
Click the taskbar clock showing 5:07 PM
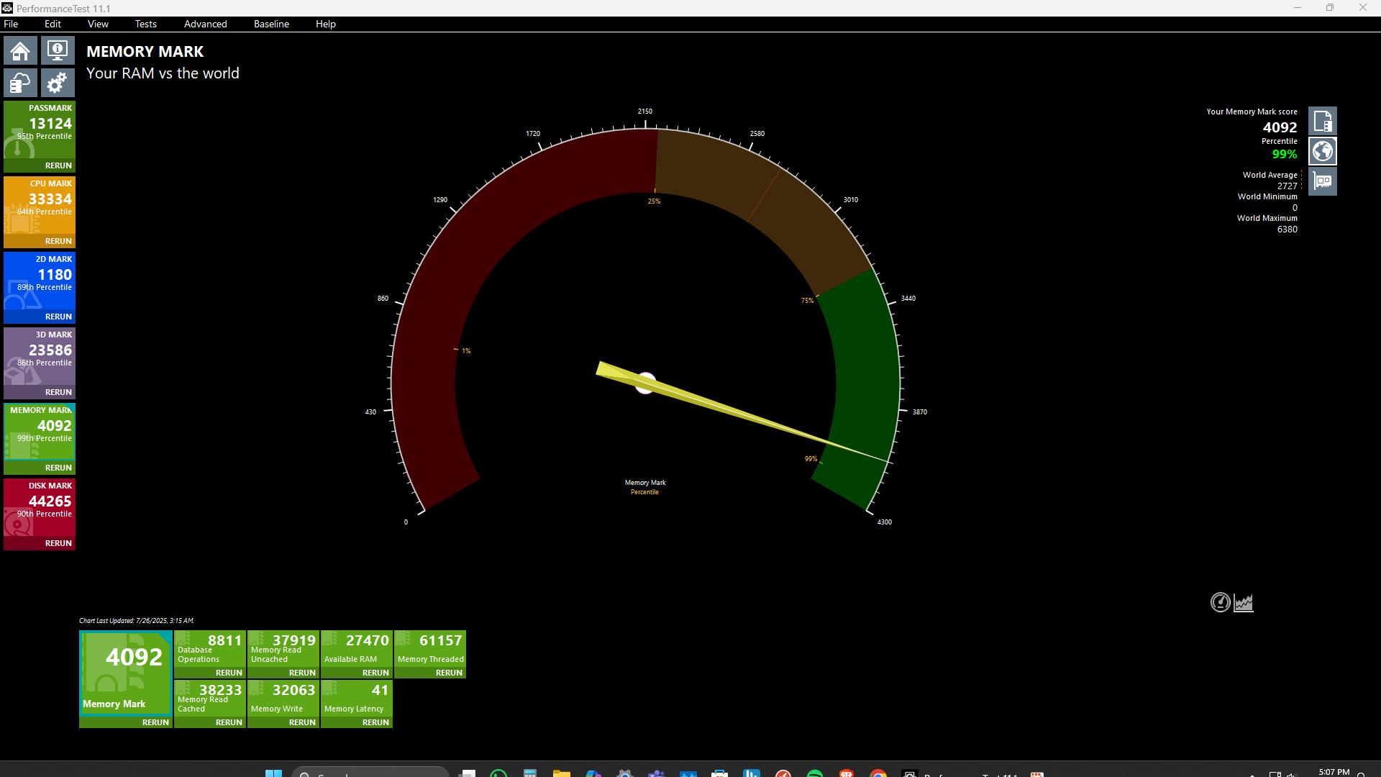tap(1334, 772)
